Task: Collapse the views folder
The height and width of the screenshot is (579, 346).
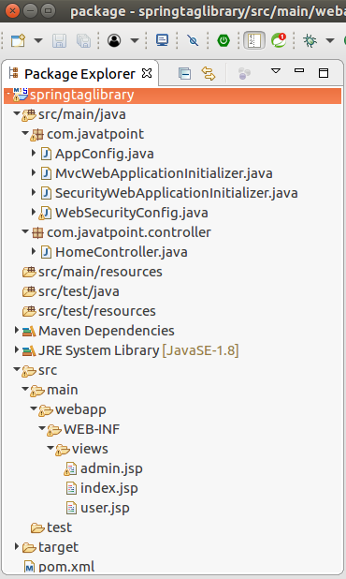Action: click(50, 448)
